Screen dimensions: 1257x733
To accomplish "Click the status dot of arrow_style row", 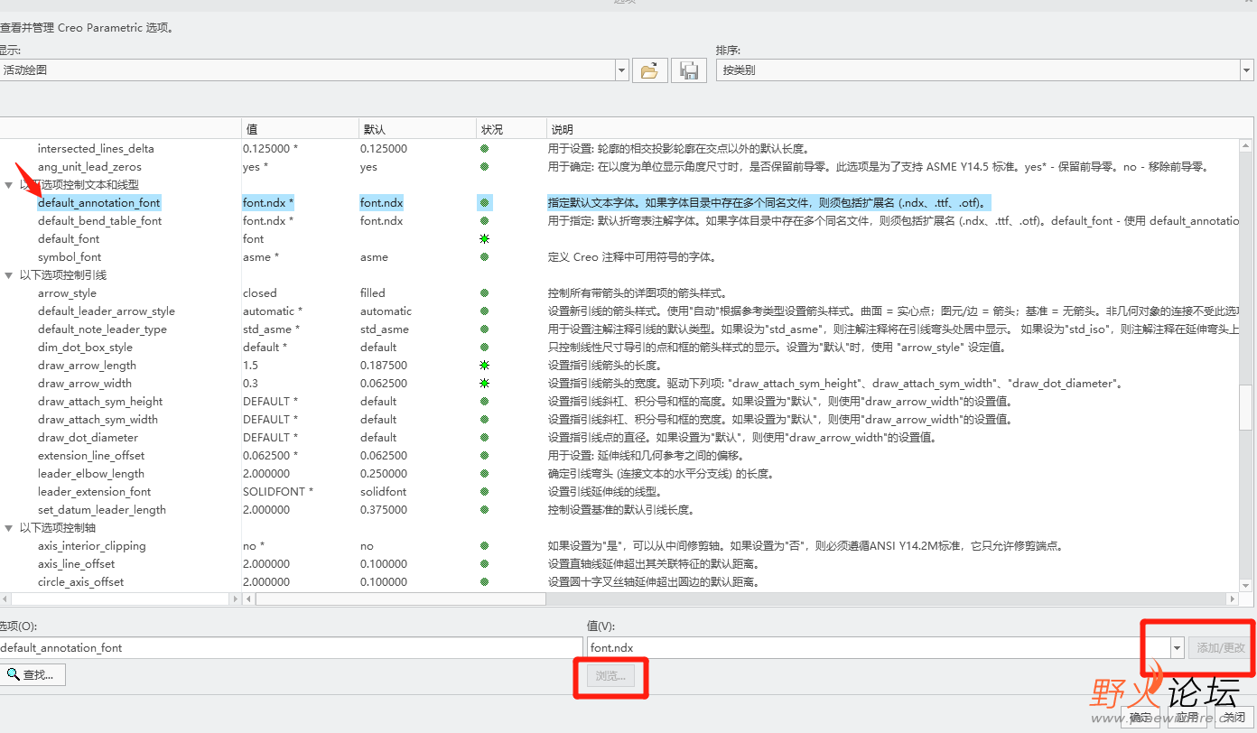I will pos(485,292).
